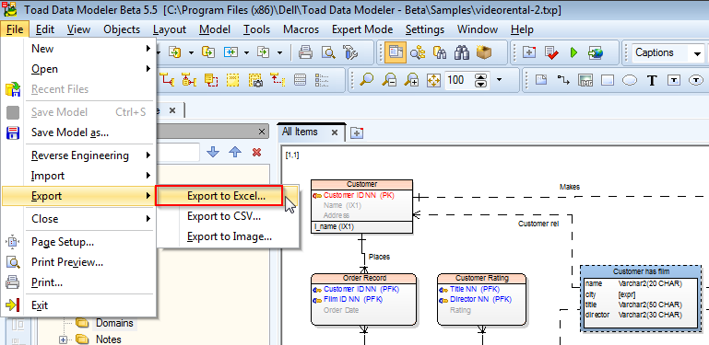Click the zoom in magnifier icon

coord(411,80)
